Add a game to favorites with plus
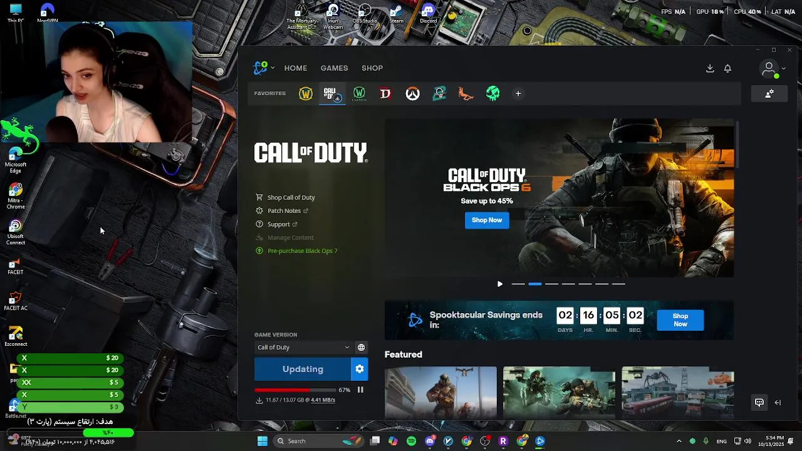The image size is (802, 451). coord(518,94)
